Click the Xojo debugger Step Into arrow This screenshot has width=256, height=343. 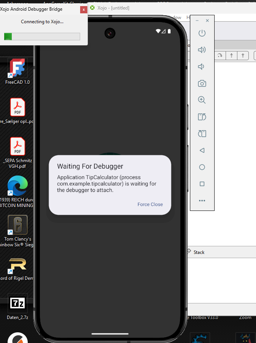click(x=231, y=56)
